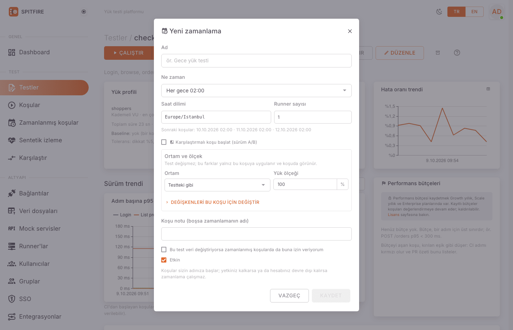This screenshot has height=330, width=513.
Task: Click the Ad name input field
Action: coord(256,61)
